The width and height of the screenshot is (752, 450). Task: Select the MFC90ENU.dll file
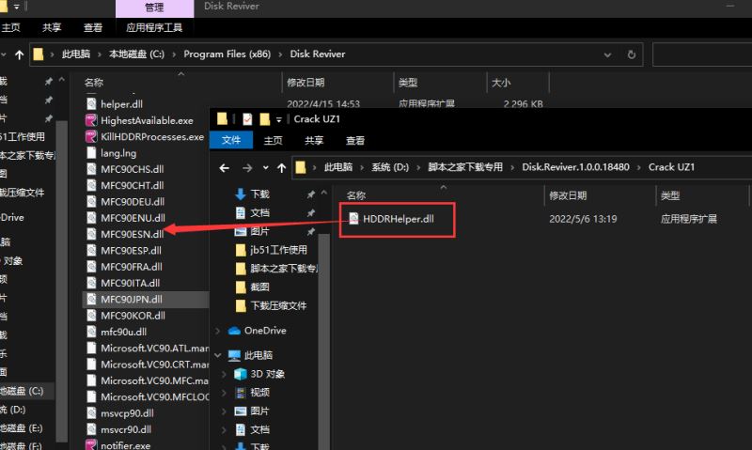(x=133, y=218)
